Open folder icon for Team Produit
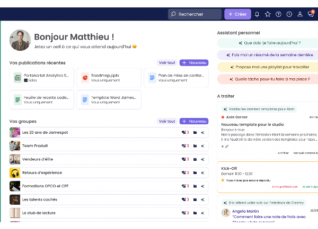This screenshot has width=318, height=229. pos(195,146)
